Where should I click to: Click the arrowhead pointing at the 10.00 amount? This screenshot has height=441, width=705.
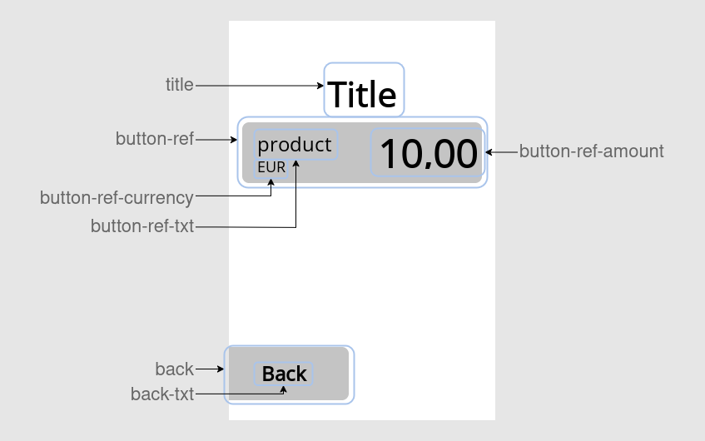pyautogui.click(x=489, y=152)
